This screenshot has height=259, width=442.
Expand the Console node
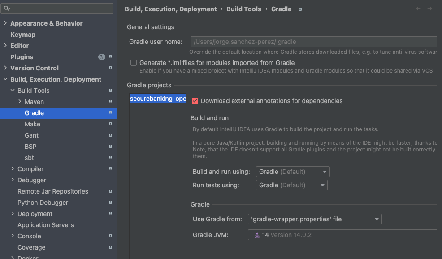point(13,236)
